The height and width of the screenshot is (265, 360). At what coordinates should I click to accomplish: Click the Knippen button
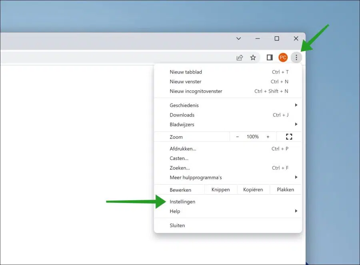point(220,190)
